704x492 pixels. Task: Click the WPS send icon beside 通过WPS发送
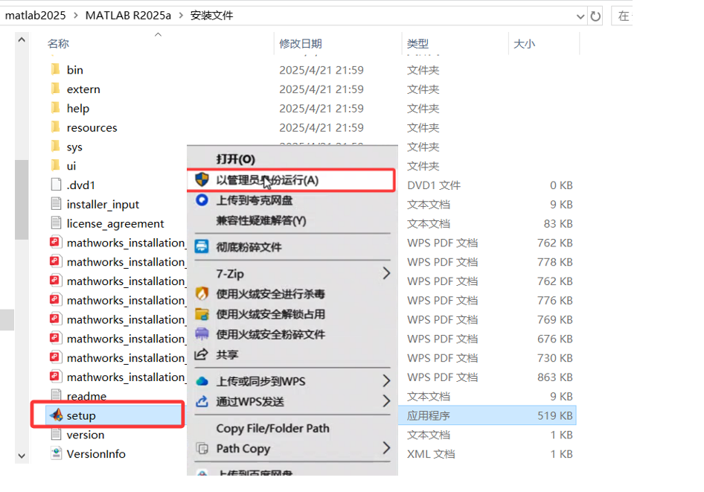click(x=202, y=401)
